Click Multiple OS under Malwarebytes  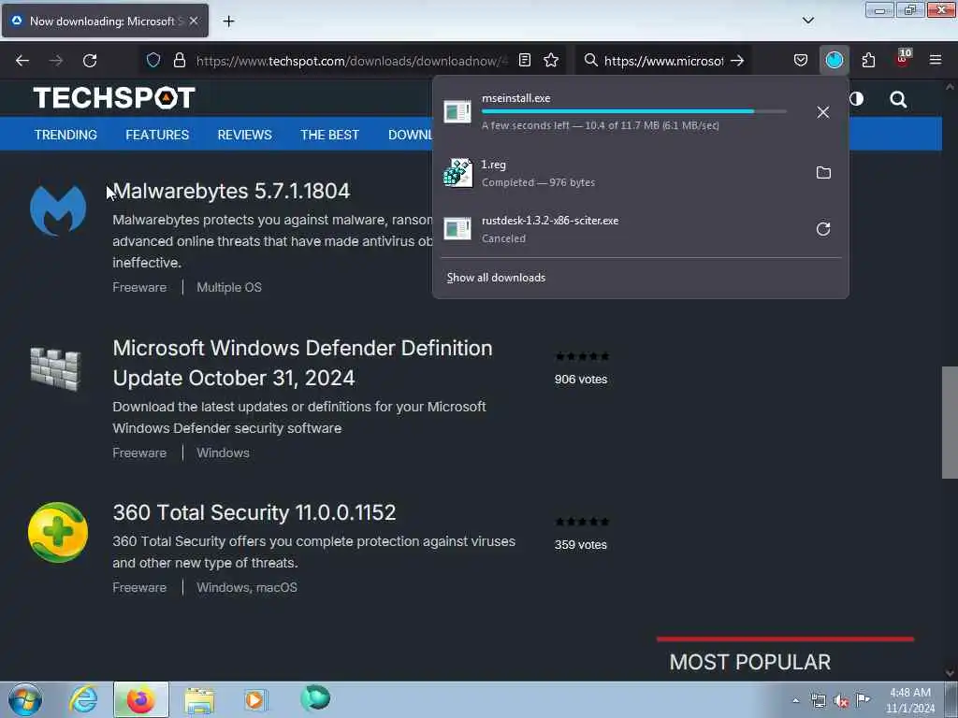229,287
